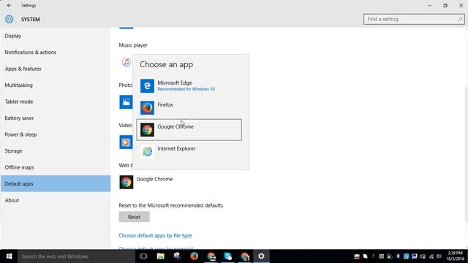468x263 pixels.
Task: Open Task View on the taskbar
Action: pos(143,256)
